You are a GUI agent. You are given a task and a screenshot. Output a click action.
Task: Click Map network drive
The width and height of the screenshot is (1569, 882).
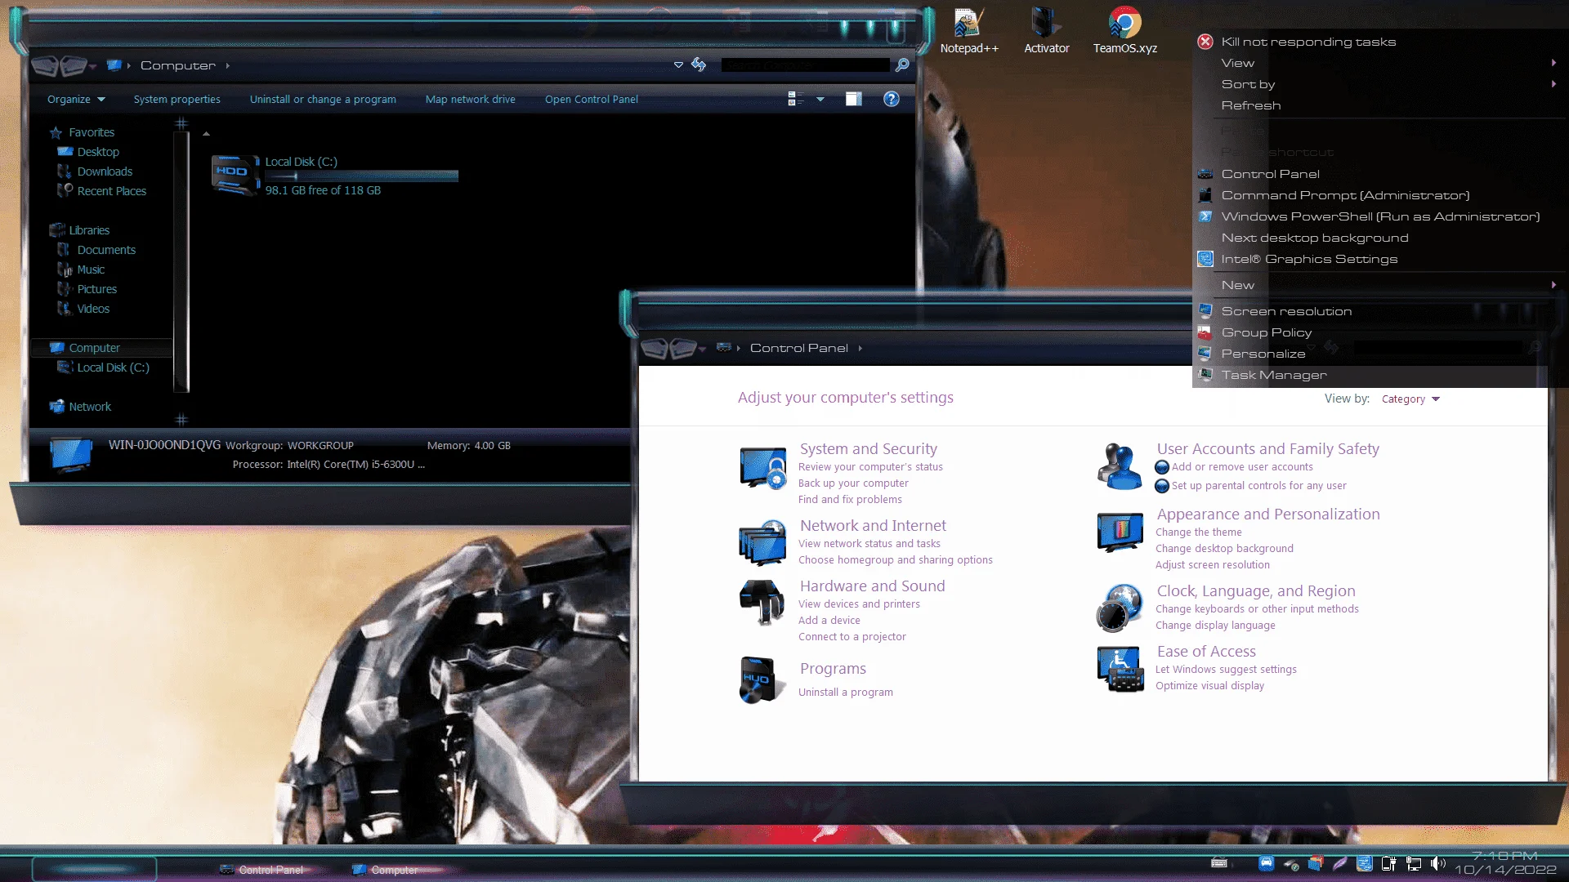point(471,99)
